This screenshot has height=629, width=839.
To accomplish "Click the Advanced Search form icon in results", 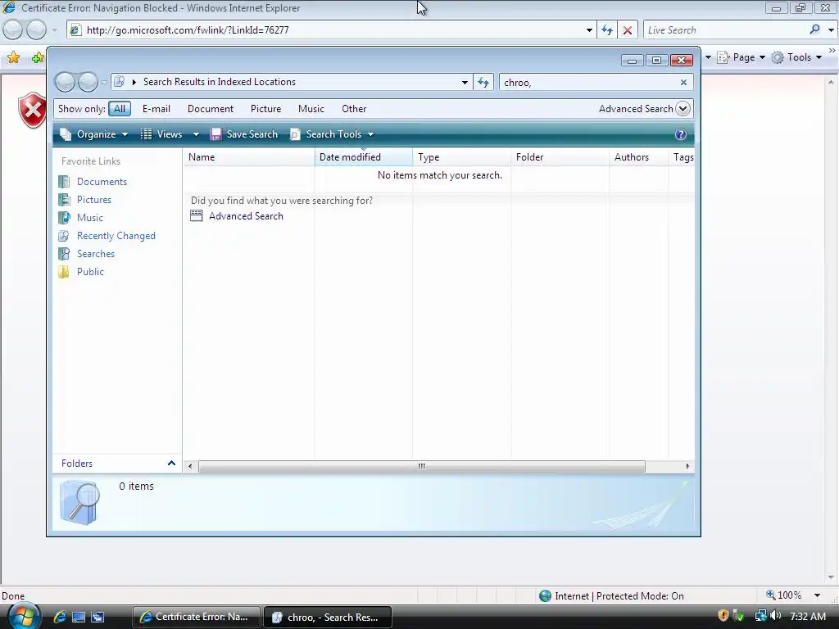I will click(x=197, y=216).
